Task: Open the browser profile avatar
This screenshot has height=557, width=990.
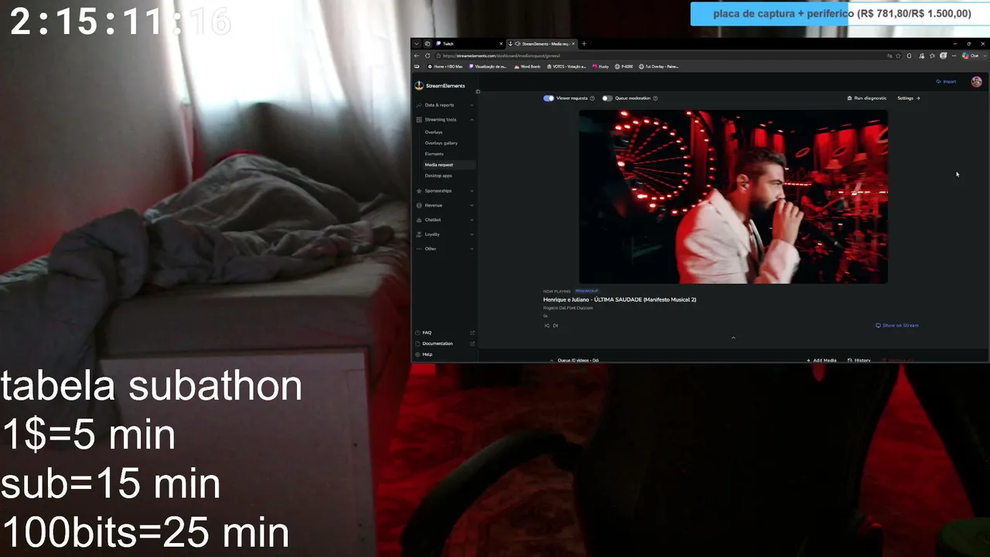Action: tap(944, 56)
